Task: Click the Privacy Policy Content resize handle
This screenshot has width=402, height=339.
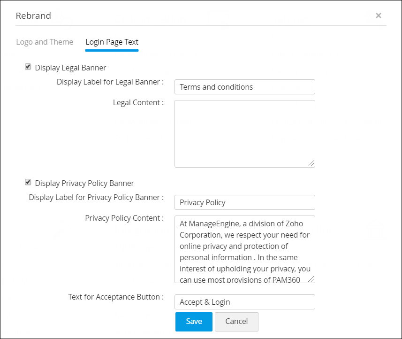Action: pyautogui.click(x=311, y=279)
